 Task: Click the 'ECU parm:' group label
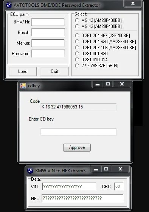[20, 14]
